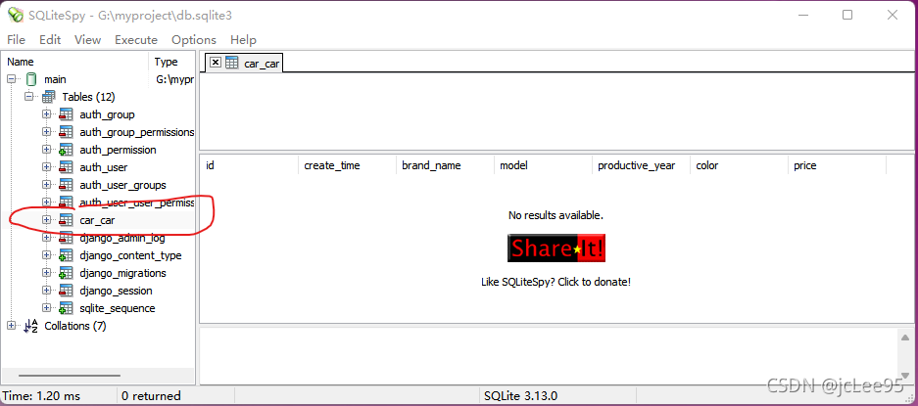918x406 pixels.
Task: Select the auth_permission tree item
Action: click(118, 150)
